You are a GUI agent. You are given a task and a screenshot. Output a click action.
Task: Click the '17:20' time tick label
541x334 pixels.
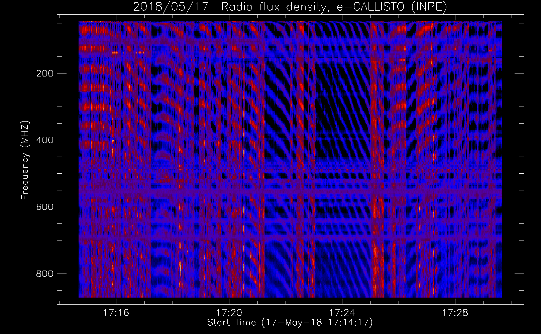tap(229, 313)
